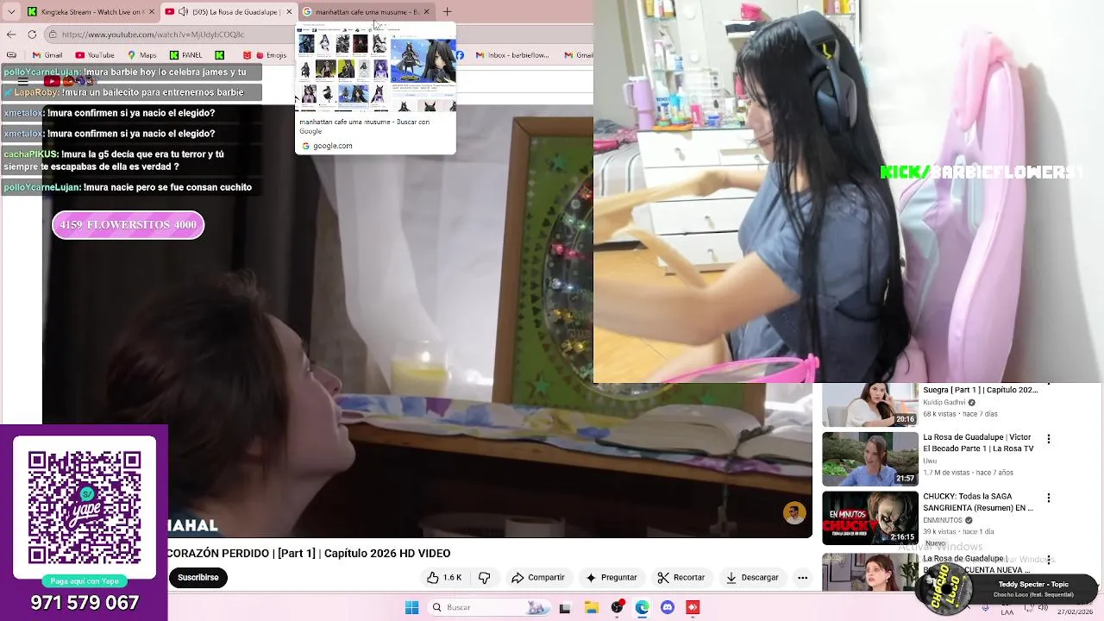The width and height of the screenshot is (1104, 621).
Task: Open a new browser tab
Action: [447, 12]
